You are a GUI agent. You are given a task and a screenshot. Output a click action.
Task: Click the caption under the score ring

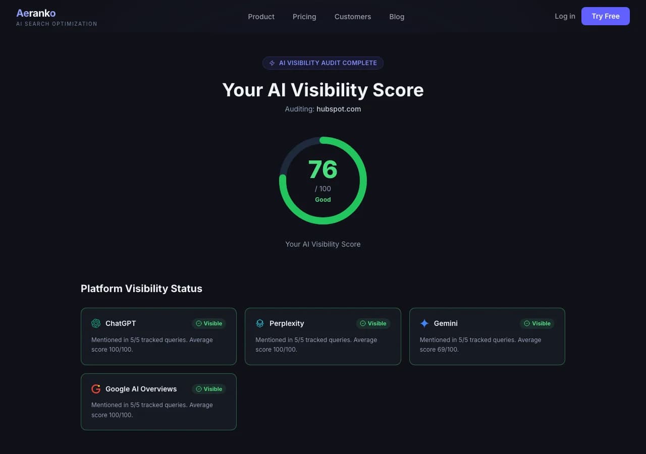click(x=323, y=244)
